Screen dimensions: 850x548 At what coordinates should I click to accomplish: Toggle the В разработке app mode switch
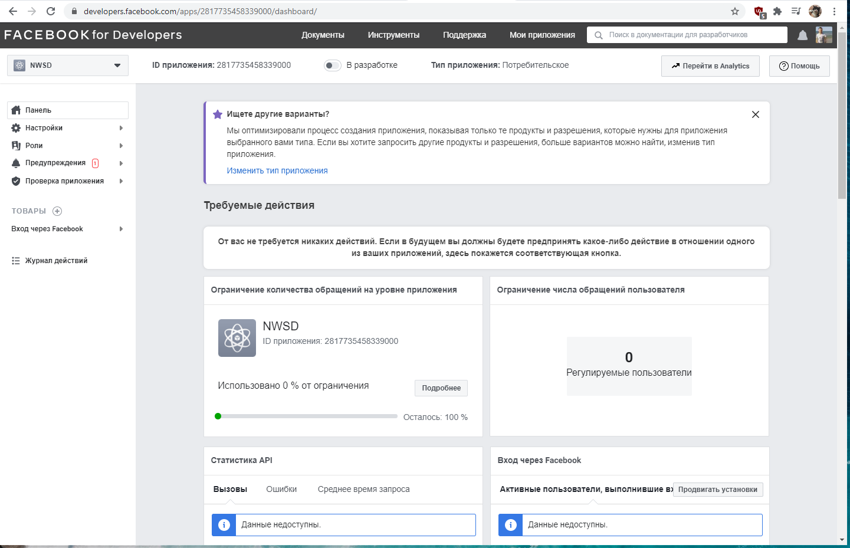coord(333,65)
